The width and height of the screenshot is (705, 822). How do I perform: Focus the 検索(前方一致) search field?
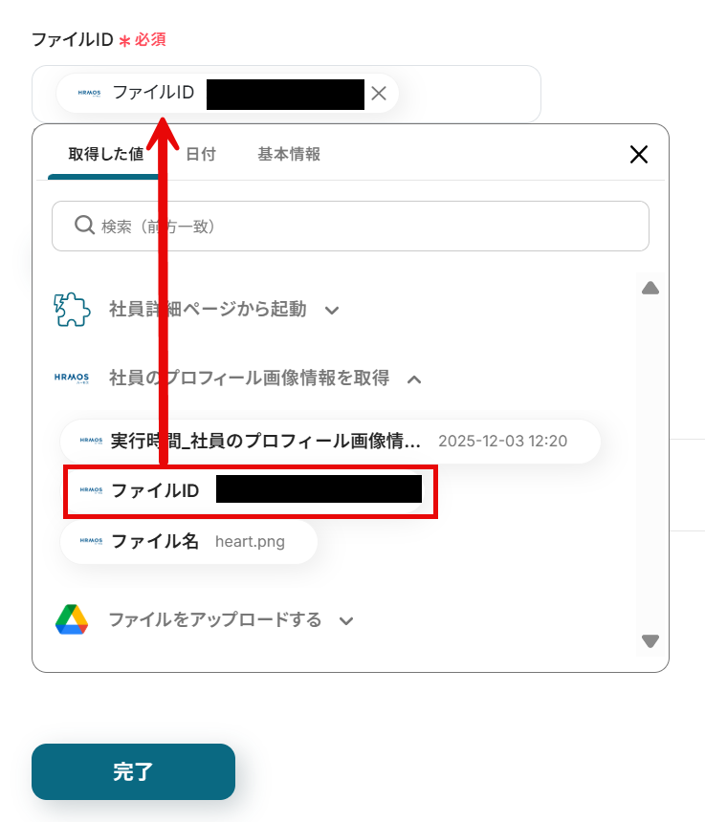[350, 226]
